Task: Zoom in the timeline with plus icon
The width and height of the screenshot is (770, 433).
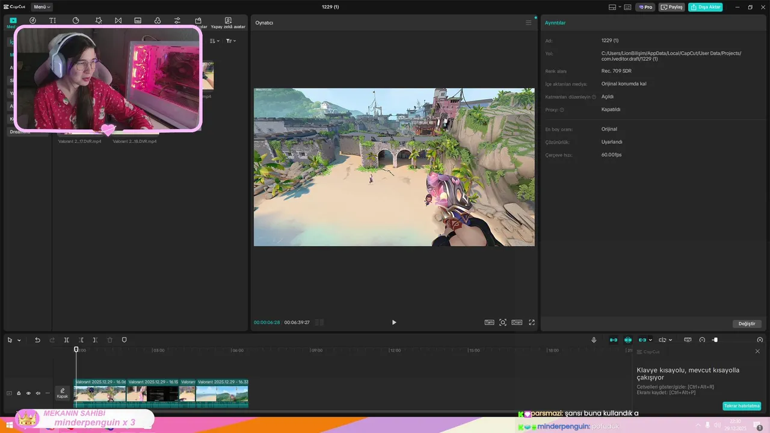Action: pyautogui.click(x=760, y=340)
